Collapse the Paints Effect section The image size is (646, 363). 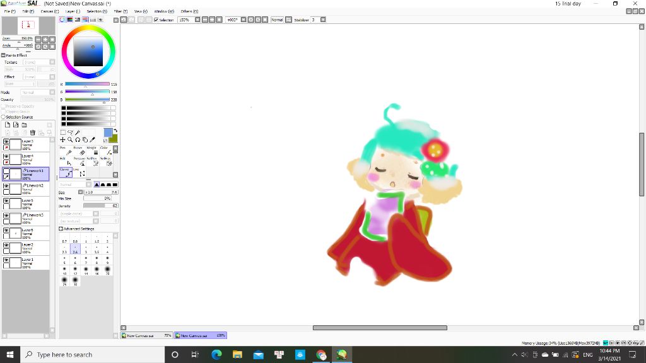tap(3, 55)
